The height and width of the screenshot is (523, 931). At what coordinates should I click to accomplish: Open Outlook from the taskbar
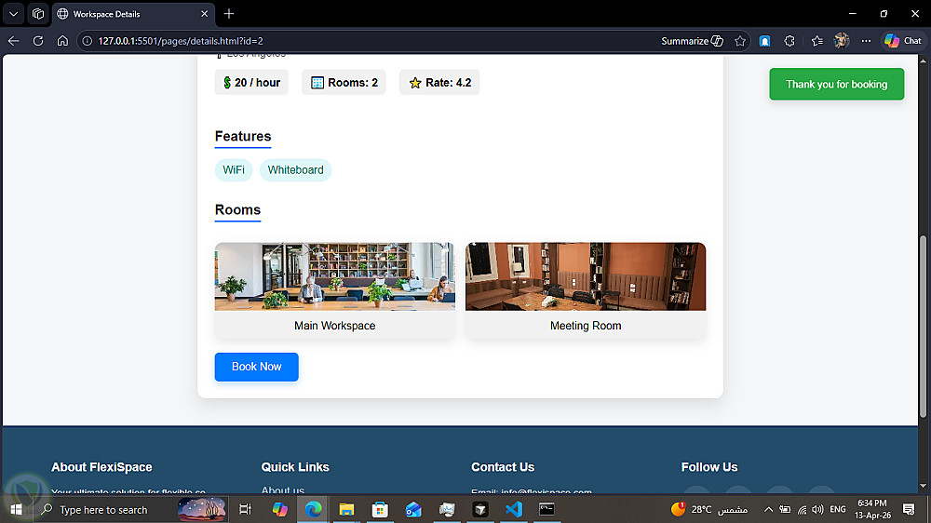pos(413,509)
